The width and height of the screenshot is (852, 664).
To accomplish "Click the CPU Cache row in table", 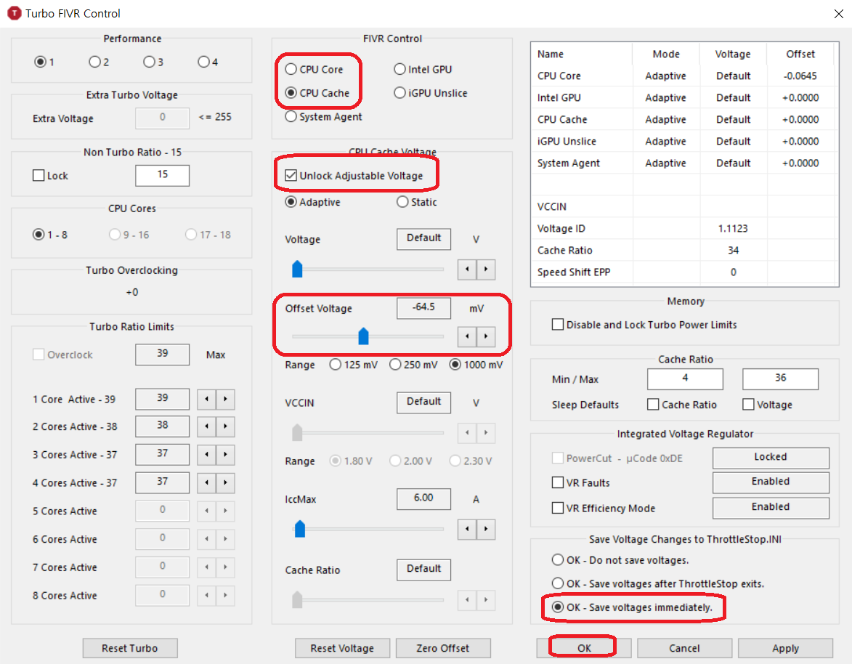I will click(x=683, y=119).
